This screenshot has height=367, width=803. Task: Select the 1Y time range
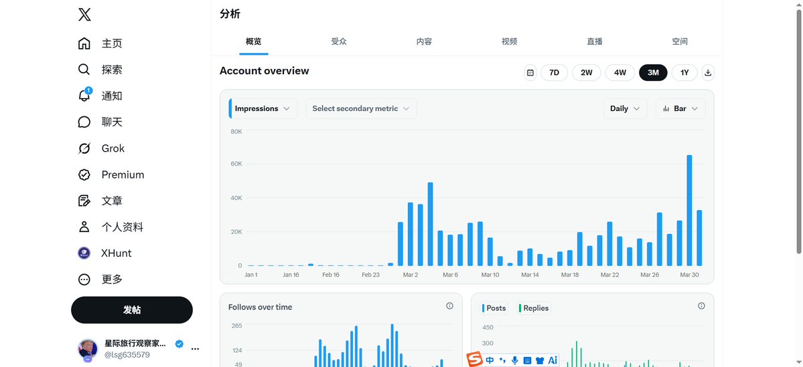click(x=684, y=73)
